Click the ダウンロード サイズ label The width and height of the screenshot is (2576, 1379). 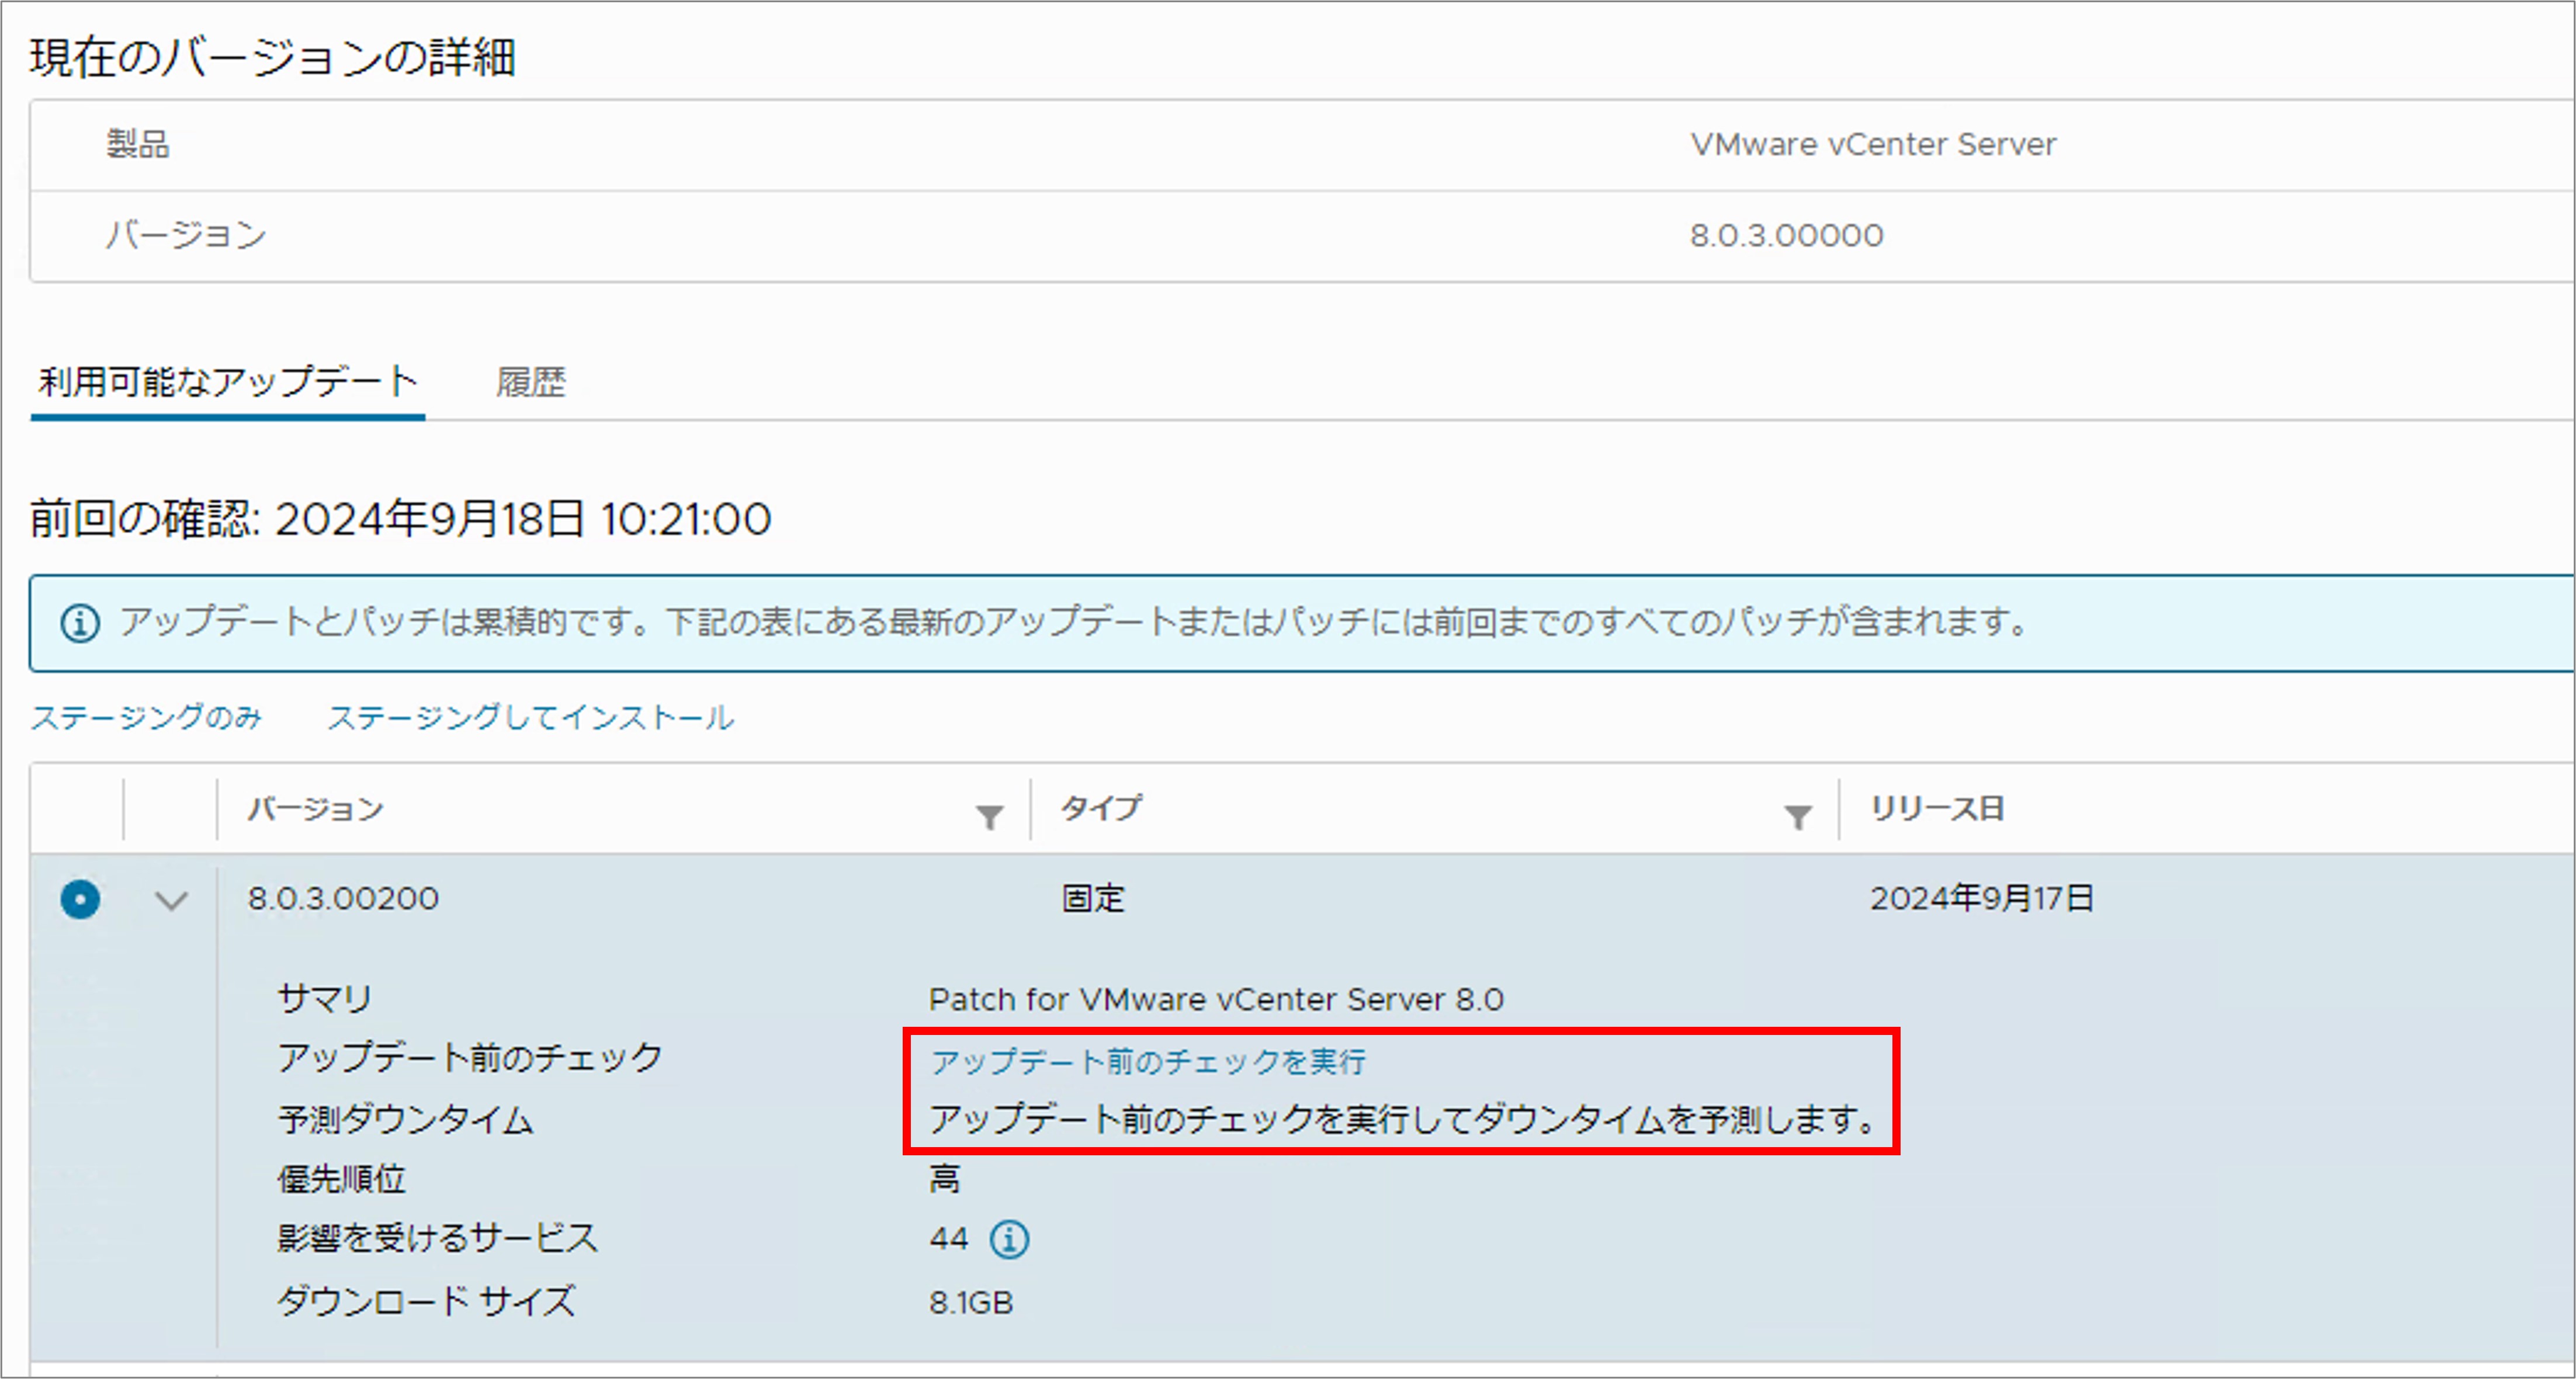[x=426, y=1301]
